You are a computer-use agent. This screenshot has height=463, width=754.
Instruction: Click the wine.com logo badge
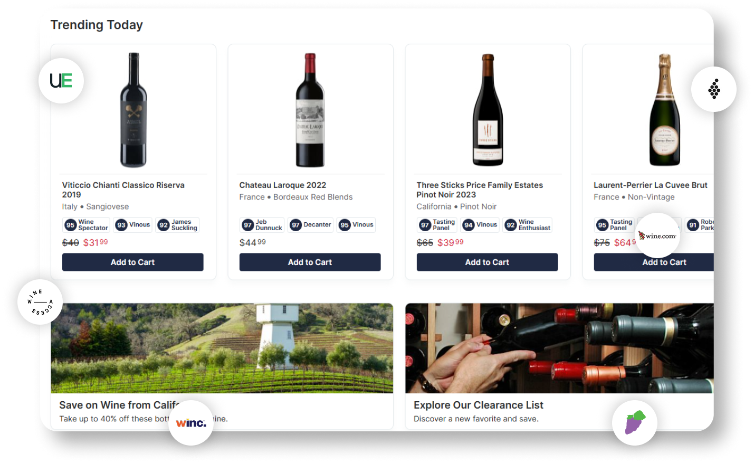pos(657,235)
